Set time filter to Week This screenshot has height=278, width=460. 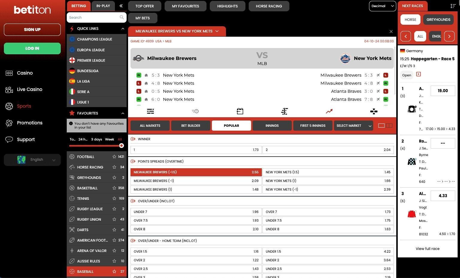[110, 139]
